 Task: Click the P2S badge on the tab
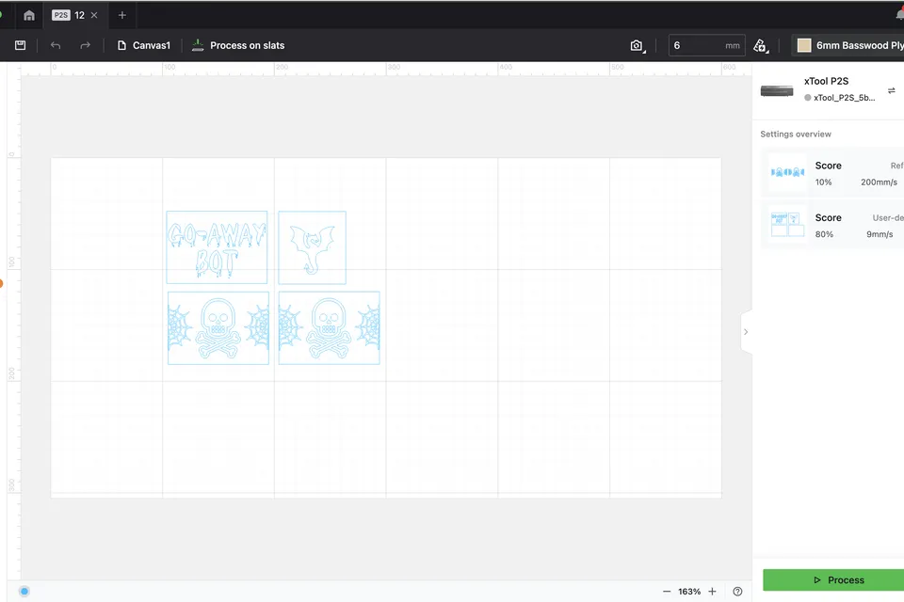(x=60, y=15)
